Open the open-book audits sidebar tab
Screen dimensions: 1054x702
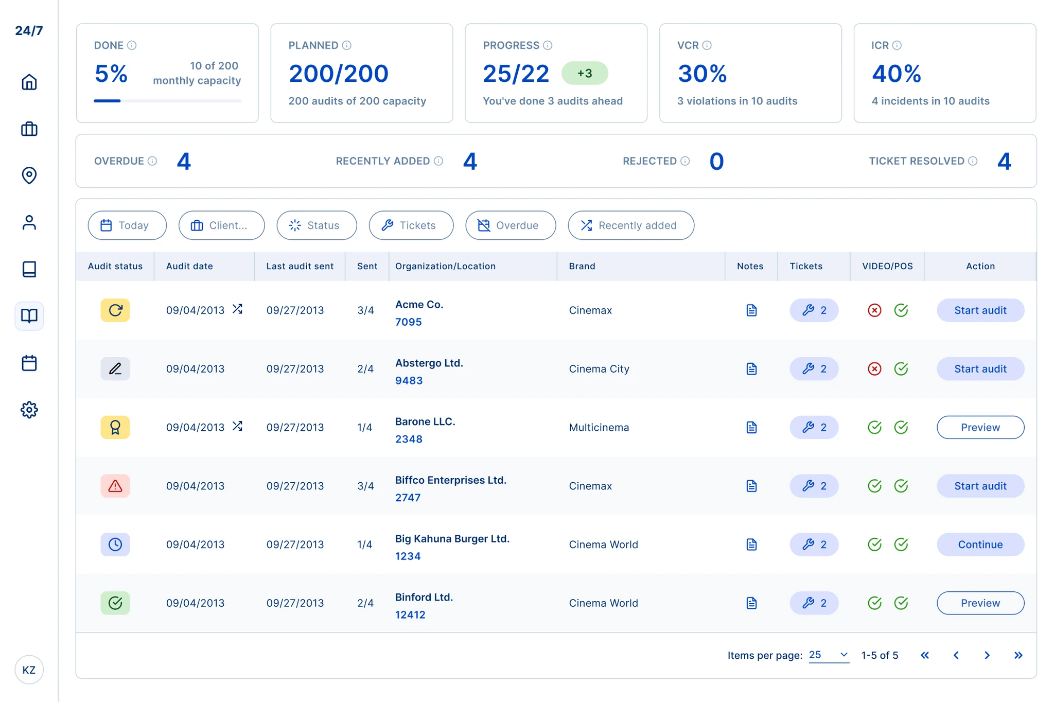point(29,316)
